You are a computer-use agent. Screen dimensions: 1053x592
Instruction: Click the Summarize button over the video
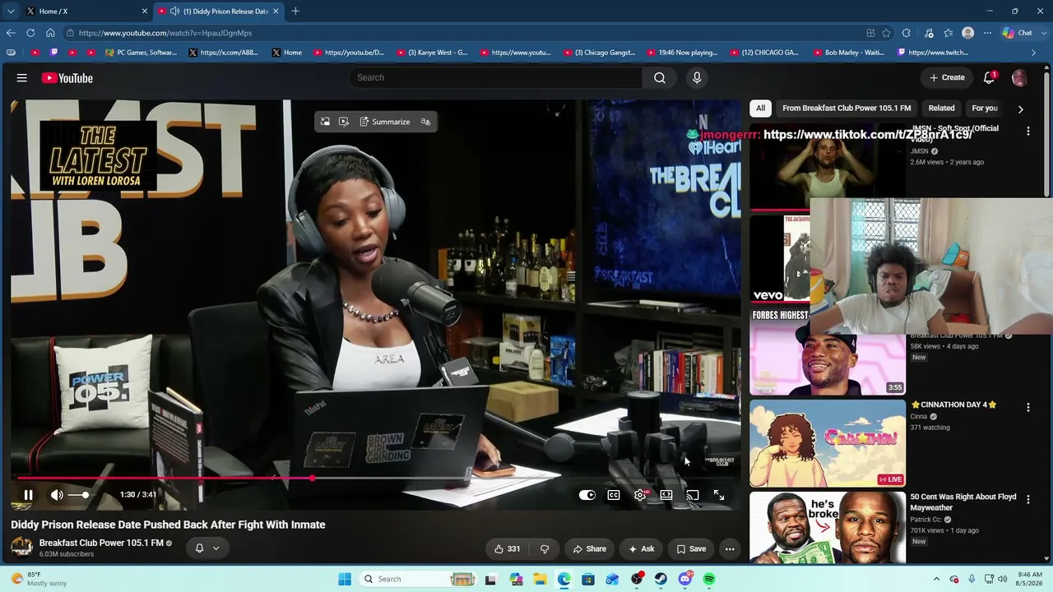point(384,122)
